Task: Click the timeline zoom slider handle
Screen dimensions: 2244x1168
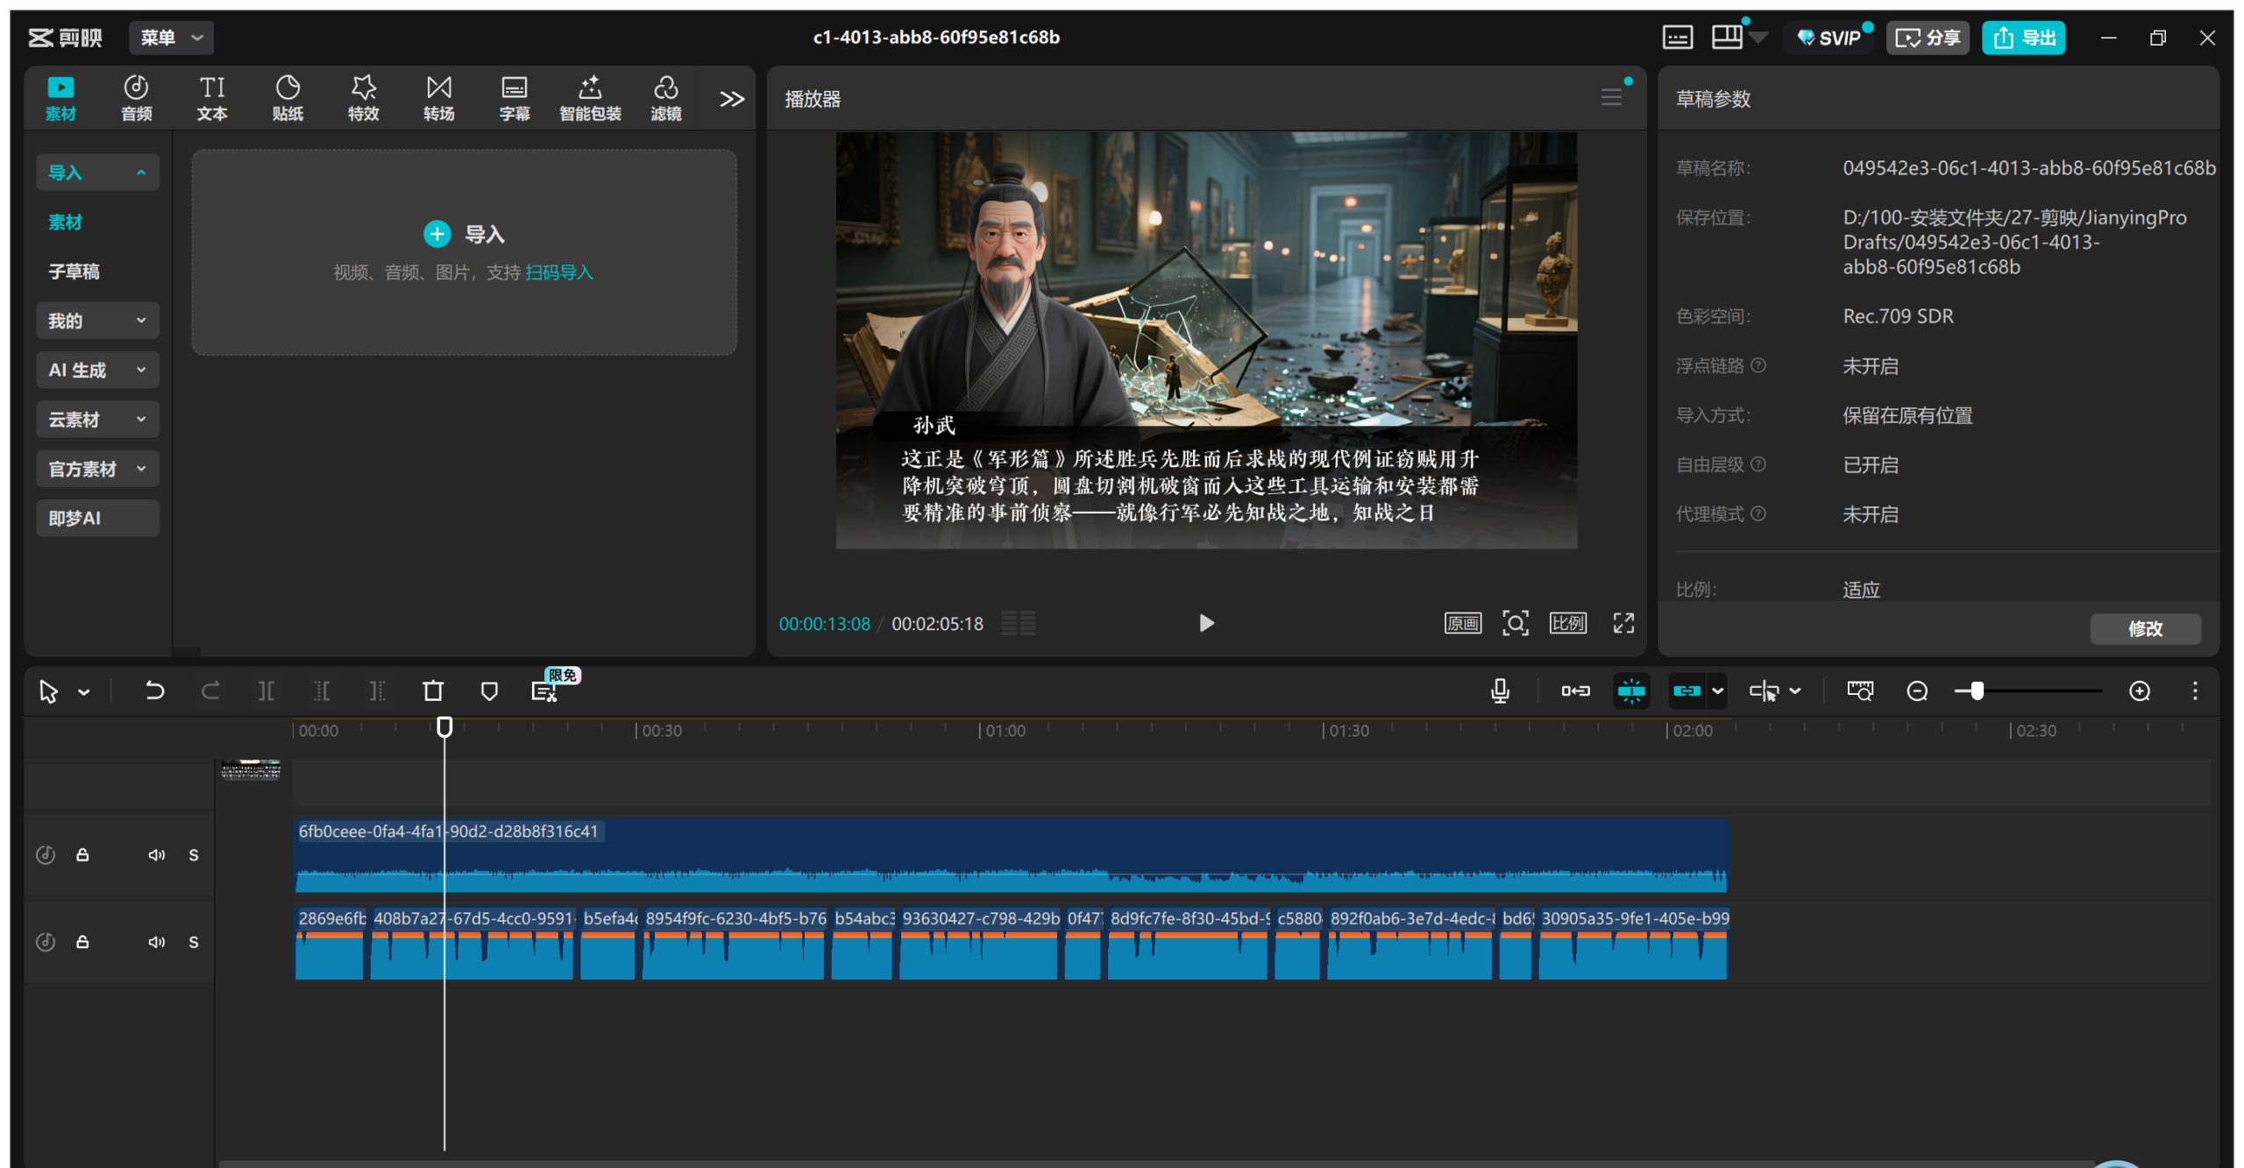Action: click(1977, 691)
